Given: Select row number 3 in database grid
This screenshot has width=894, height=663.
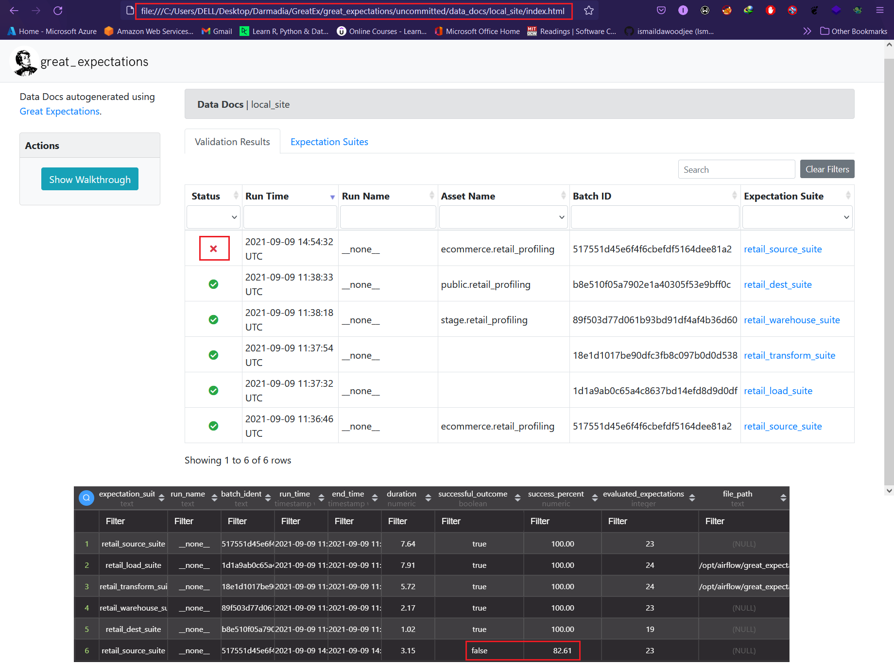Looking at the screenshot, I should click(87, 586).
